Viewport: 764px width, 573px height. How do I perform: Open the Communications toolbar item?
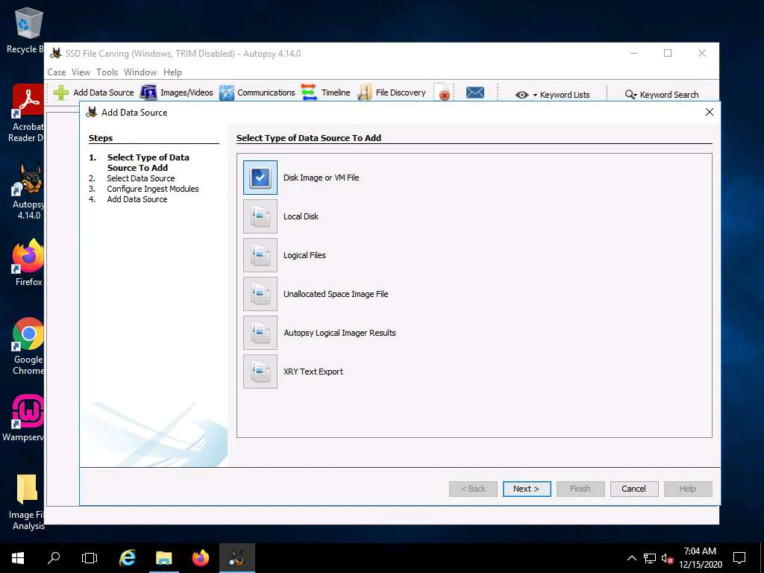click(x=257, y=93)
